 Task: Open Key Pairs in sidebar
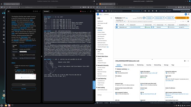click(x=100, y=74)
